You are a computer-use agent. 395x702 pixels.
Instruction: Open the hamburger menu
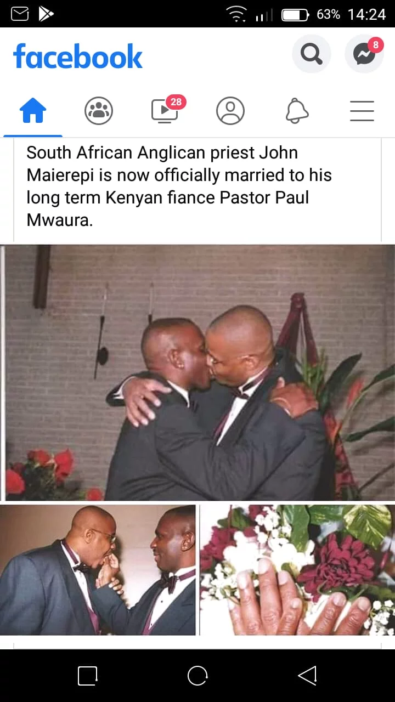pyautogui.click(x=362, y=111)
